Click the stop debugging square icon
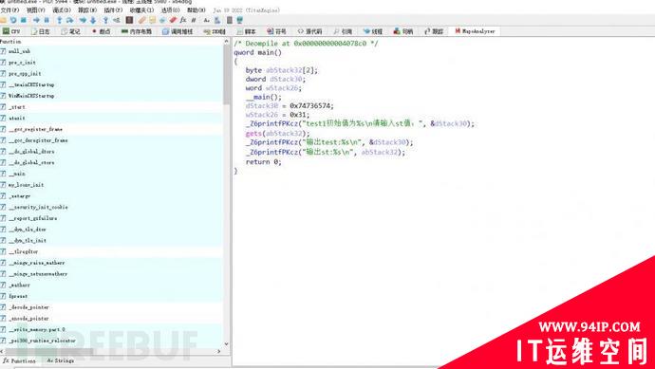The height and width of the screenshot is (369, 655). (x=24, y=20)
